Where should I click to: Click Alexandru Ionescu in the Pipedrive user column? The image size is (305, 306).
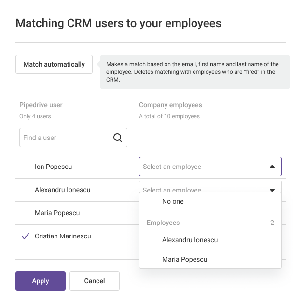pos(62,190)
